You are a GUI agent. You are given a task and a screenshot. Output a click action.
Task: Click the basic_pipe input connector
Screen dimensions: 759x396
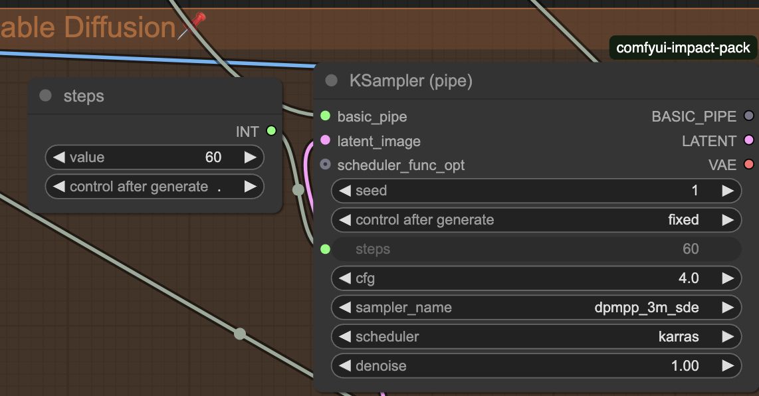325,116
